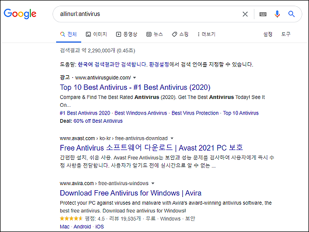Select the 동영상 tab

[127, 35]
